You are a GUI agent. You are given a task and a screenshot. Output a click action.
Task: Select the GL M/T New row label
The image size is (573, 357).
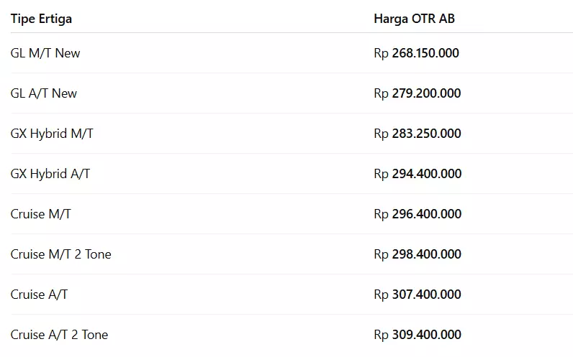coord(45,53)
